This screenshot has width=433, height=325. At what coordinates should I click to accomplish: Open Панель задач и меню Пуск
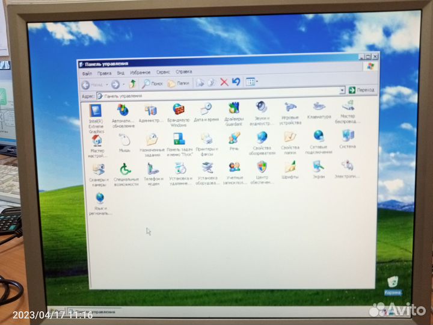click(179, 144)
